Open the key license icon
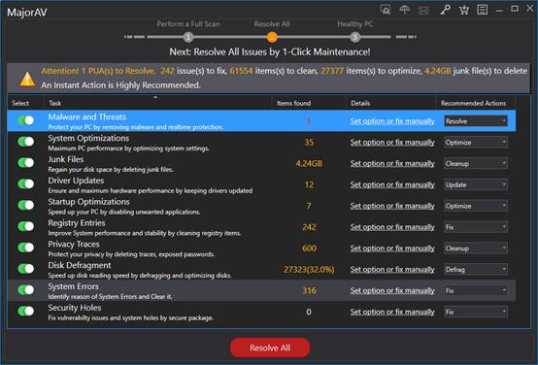Image resolution: width=538 pixels, height=365 pixels. click(445, 10)
